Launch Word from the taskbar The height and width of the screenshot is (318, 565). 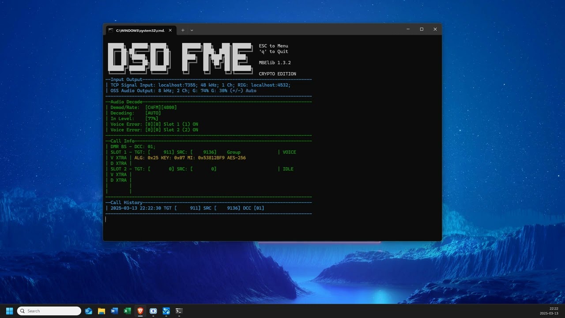[x=114, y=311]
